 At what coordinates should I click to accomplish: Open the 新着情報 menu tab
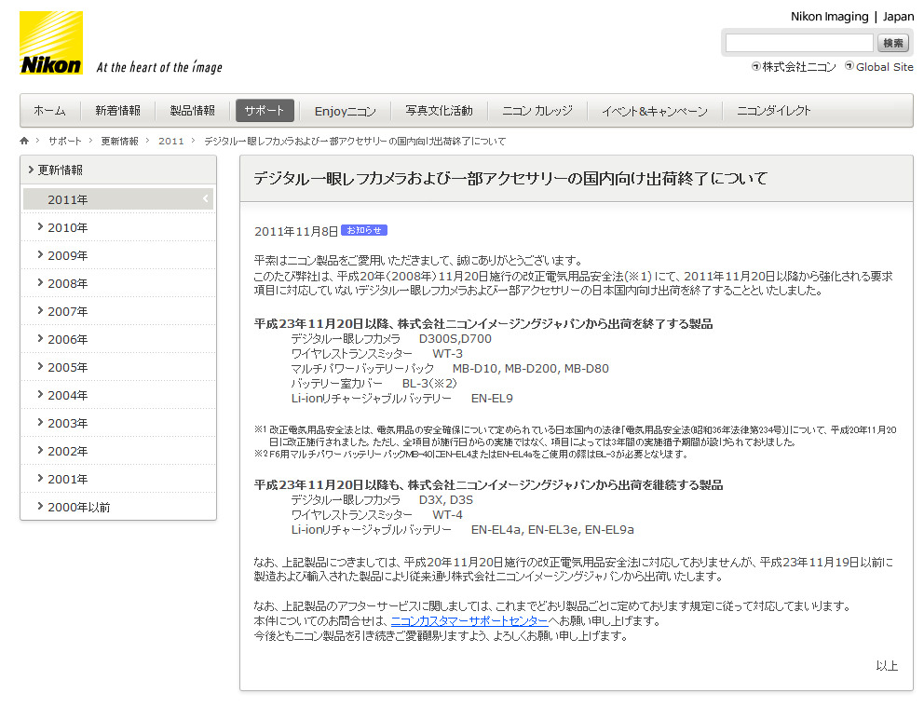[x=118, y=111]
